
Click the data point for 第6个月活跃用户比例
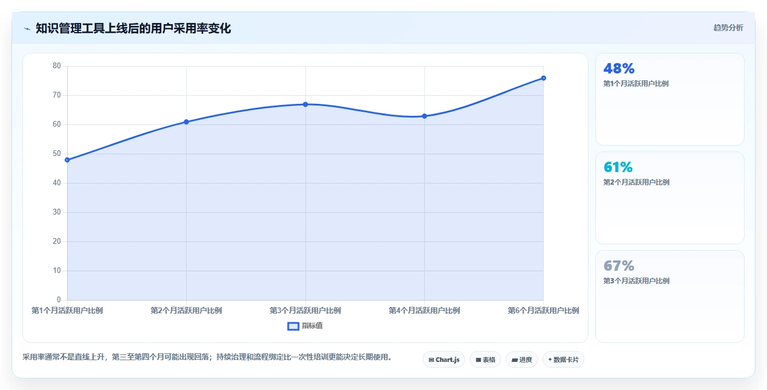pos(543,78)
